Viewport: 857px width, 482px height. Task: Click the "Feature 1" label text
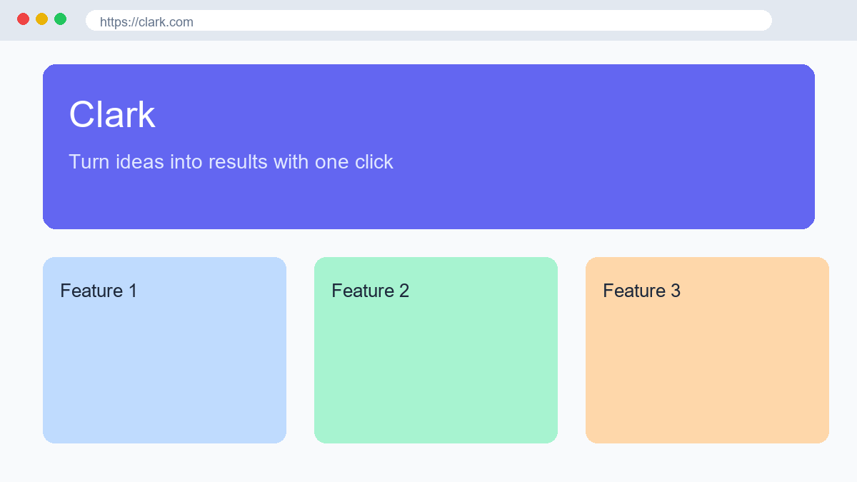point(99,291)
